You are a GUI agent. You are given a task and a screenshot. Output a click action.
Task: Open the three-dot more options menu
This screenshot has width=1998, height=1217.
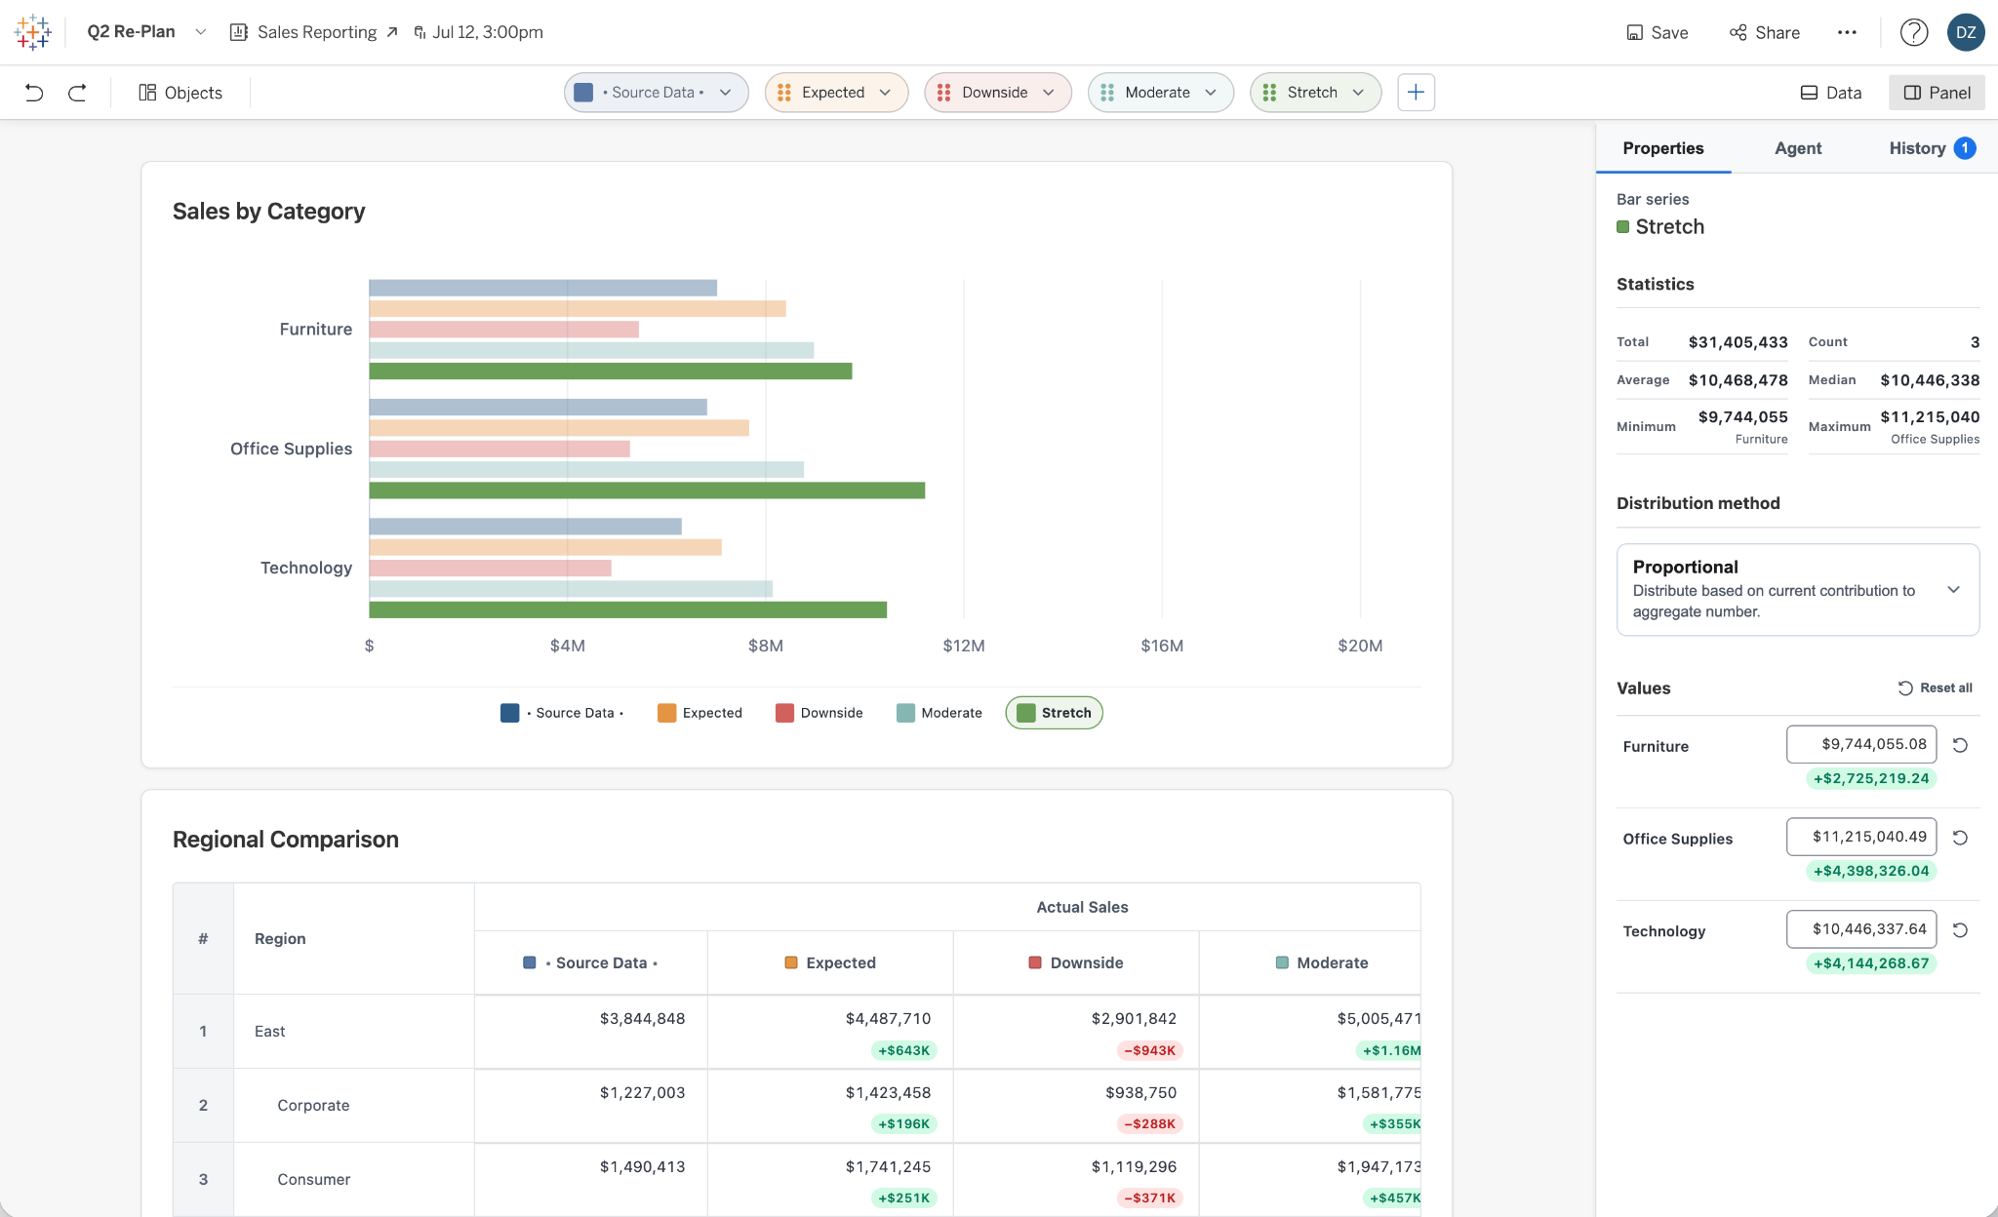point(1847,32)
